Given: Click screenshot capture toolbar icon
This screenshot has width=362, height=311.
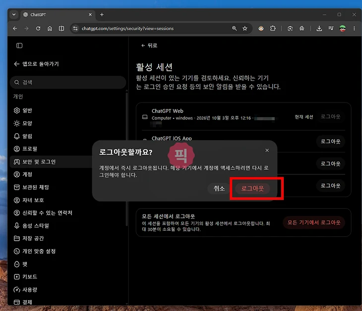Looking at the screenshot, I should (x=290, y=29).
